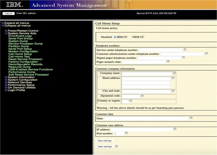
Task: Open Modem Configuration page
Action: (x=23, y=52)
